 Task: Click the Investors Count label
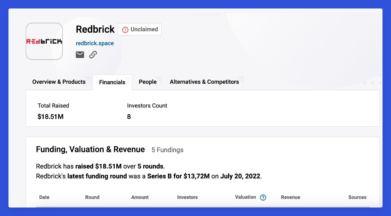point(147,106)
